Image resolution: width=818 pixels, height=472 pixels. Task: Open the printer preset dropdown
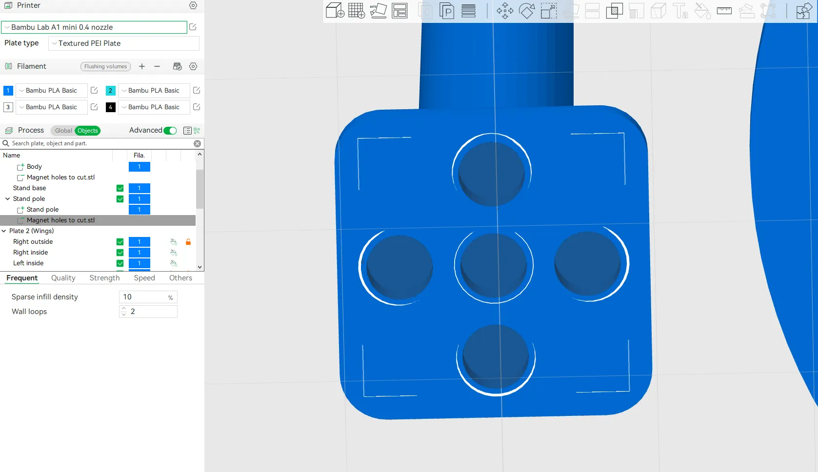[x=94, y=27]
